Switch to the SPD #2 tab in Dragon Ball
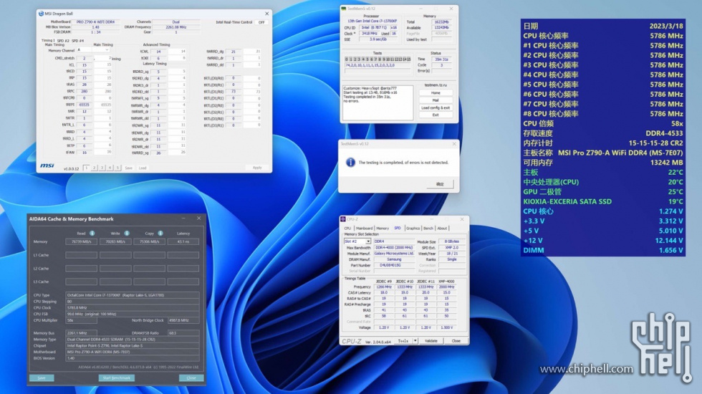This screenshot has height=394, width=702. (63, 40)
